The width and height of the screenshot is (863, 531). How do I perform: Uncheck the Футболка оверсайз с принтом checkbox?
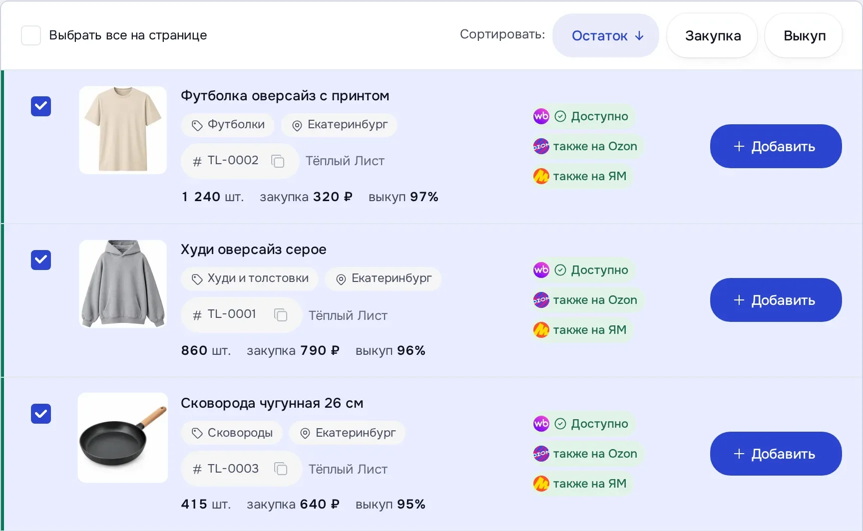tap(41, 106)
